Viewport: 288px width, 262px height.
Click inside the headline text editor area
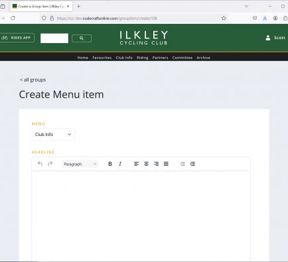[141, 216]
